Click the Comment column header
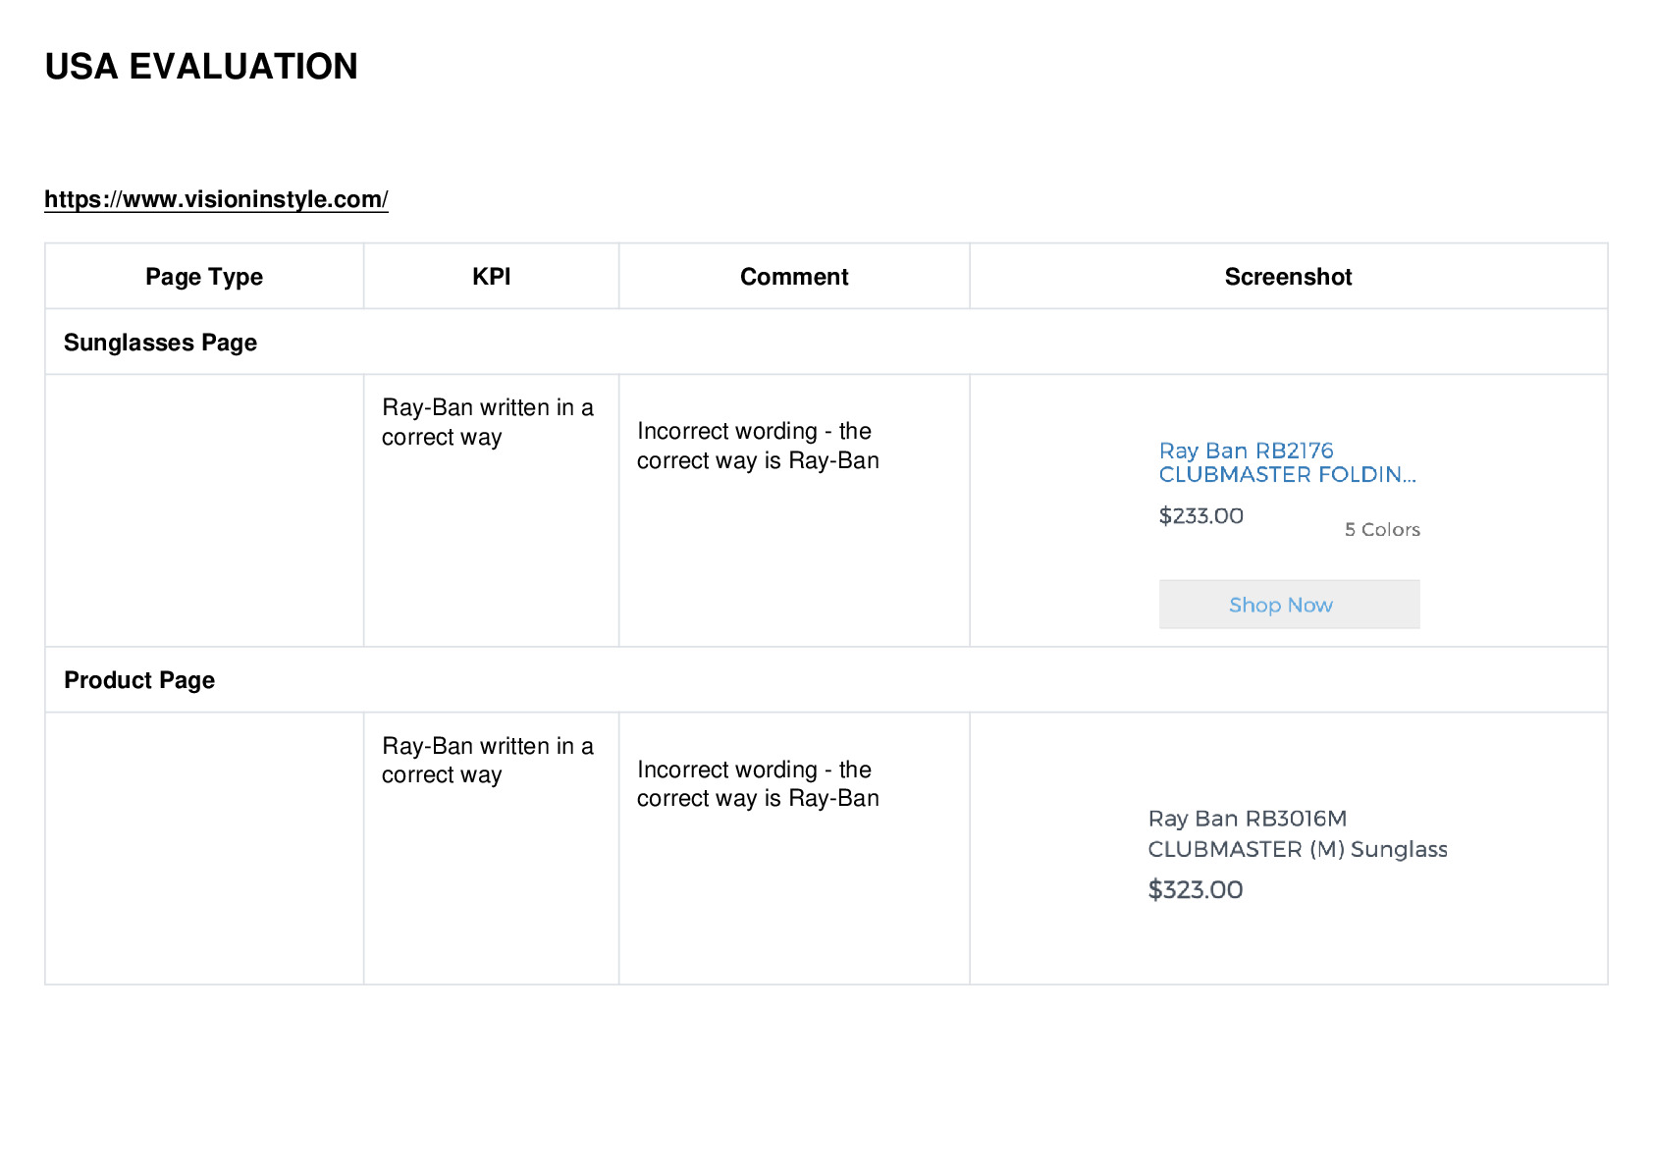 click(x=794, y=277)
